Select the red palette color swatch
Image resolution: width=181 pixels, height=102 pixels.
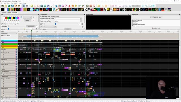pos(6,18)
